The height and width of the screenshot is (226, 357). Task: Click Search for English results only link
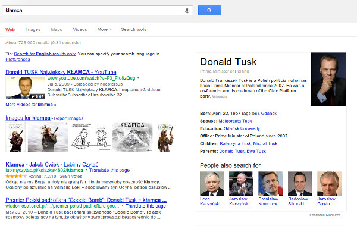click(45, 54)
